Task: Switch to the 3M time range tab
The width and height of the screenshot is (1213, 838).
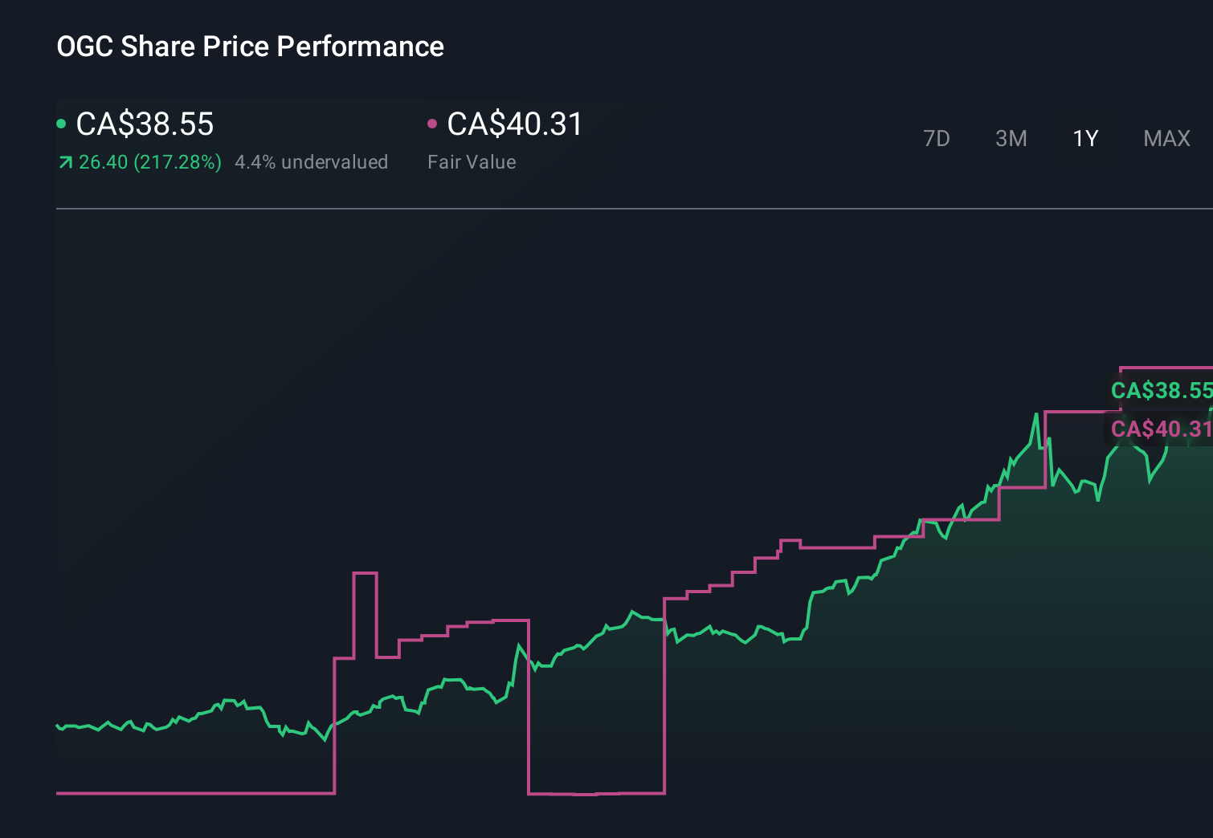Action: [x=1011, y=138]
